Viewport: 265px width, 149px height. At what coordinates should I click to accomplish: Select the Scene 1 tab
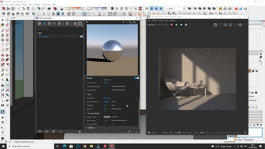14,18
